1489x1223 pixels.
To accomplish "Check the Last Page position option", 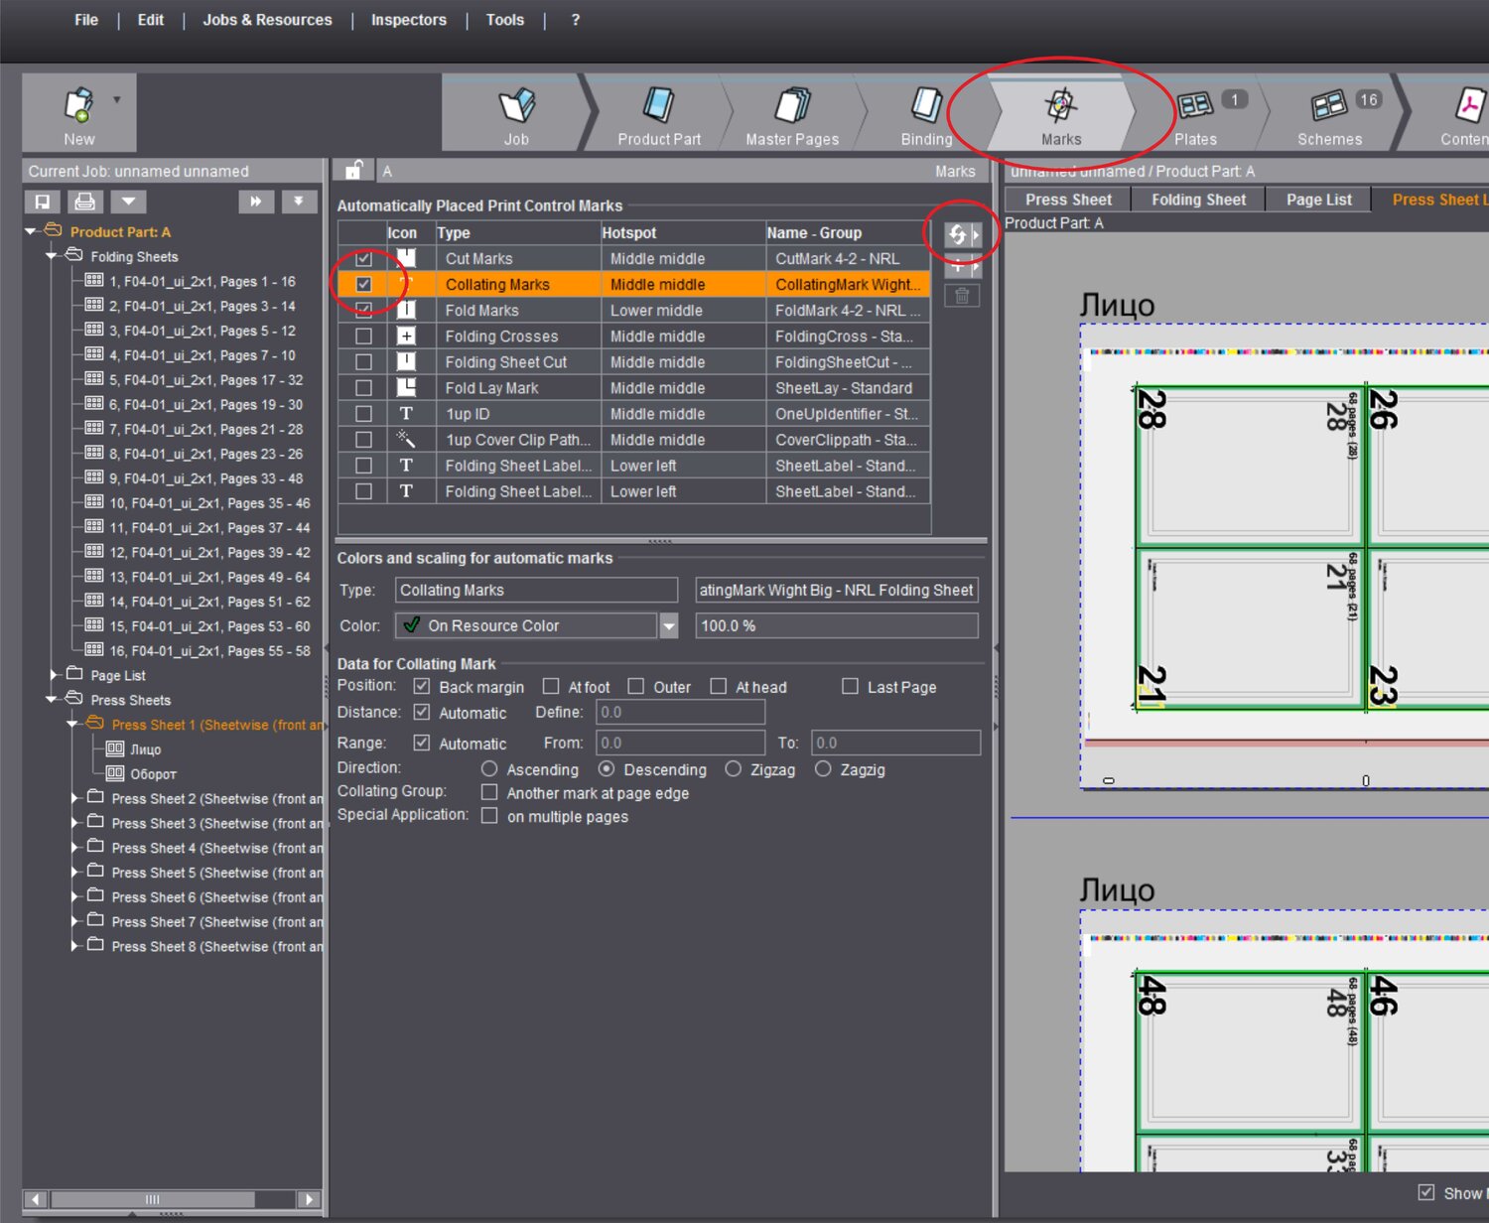I will [850, 687].
